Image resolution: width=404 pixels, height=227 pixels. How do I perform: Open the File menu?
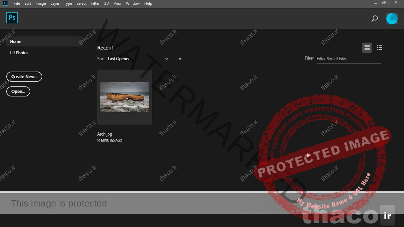[x=17, y=3]
